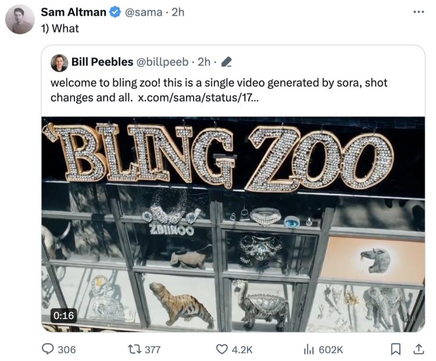Repost using the retweet arrows icon
The height and width of the screenshot is (361, 436).
click(x=135, y=349)
